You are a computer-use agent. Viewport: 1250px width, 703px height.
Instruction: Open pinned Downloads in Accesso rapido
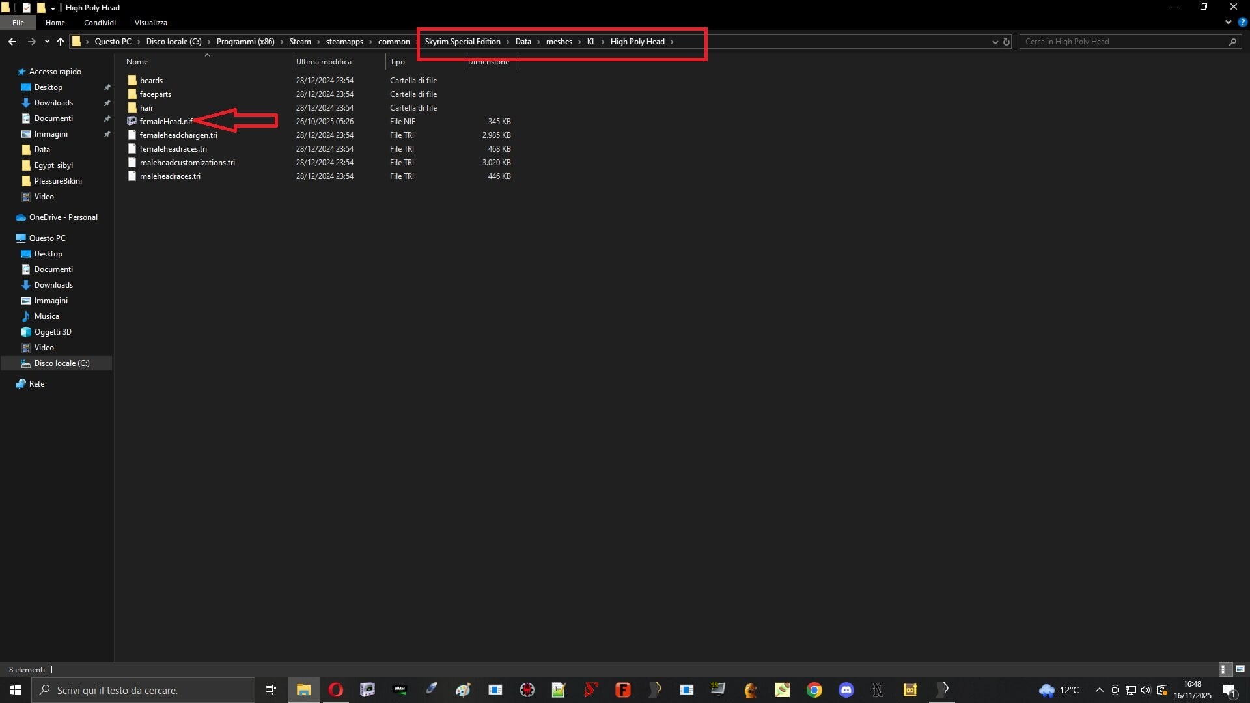pyautogui.click(x=53, y=103)
